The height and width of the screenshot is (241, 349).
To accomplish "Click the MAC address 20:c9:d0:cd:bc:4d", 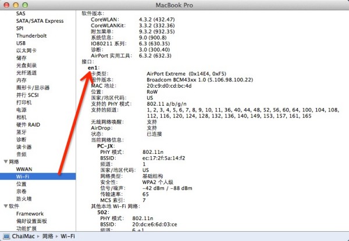I will pyautogui.click(x=169, y=86).
